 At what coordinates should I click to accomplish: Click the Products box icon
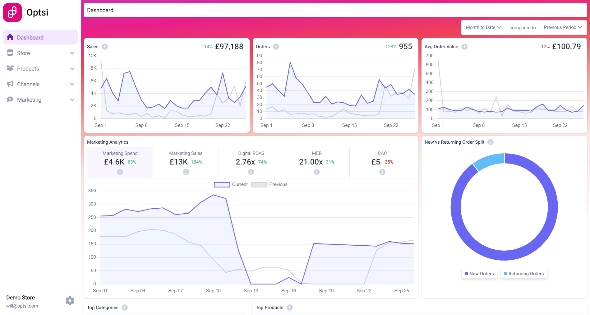click(x=10, y=68)
